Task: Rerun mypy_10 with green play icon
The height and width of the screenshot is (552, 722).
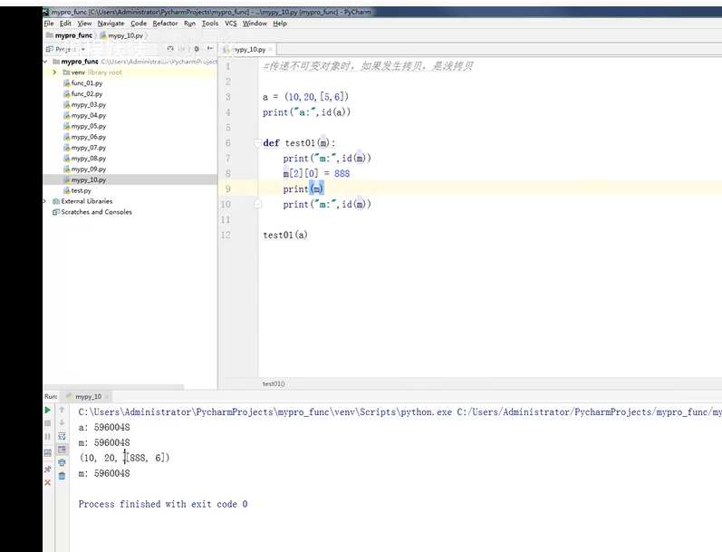Action: coord(47,410)
